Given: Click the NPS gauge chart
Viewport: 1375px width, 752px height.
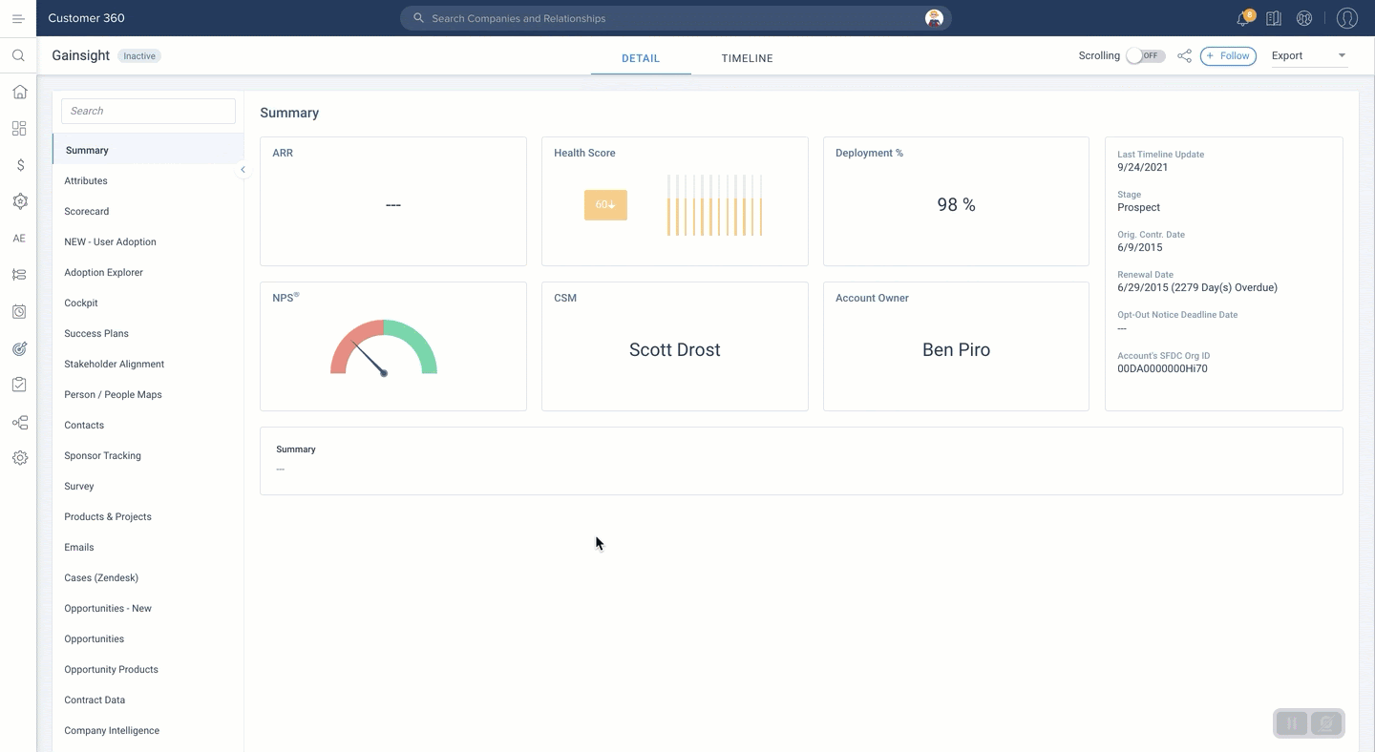Looking at the screenshot, I should point(384,348).
